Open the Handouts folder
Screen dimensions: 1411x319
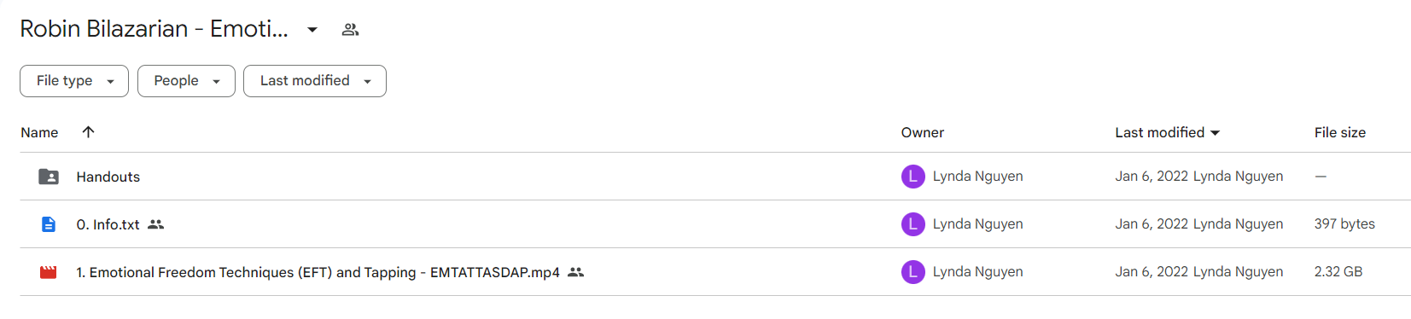(108, 177)
